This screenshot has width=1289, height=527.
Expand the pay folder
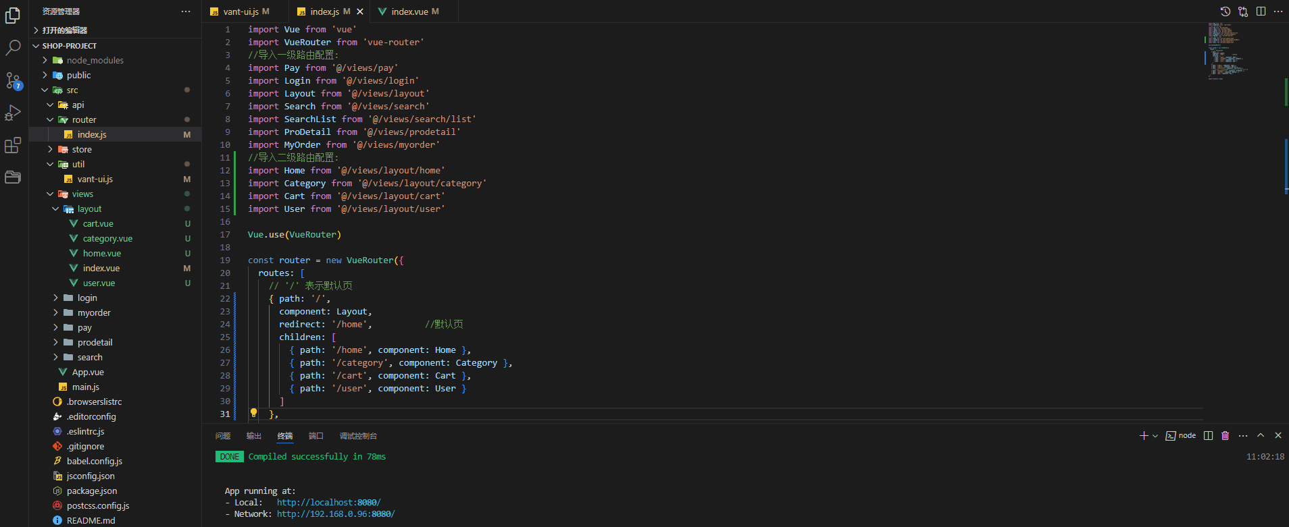point(116,328)
